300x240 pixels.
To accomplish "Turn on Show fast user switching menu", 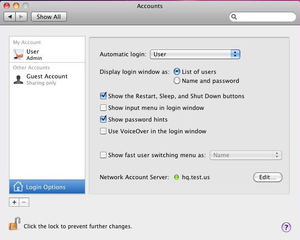I will pyautogui.click(x=103, y=155).
